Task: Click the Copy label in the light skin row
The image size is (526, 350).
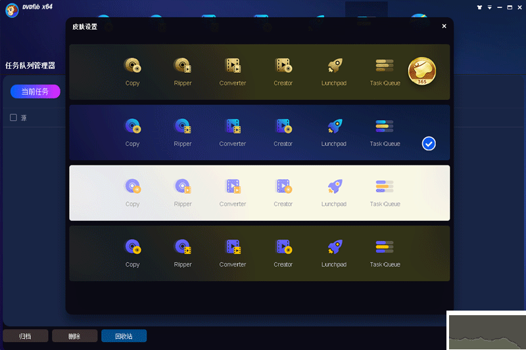Action: pos(133,204)
